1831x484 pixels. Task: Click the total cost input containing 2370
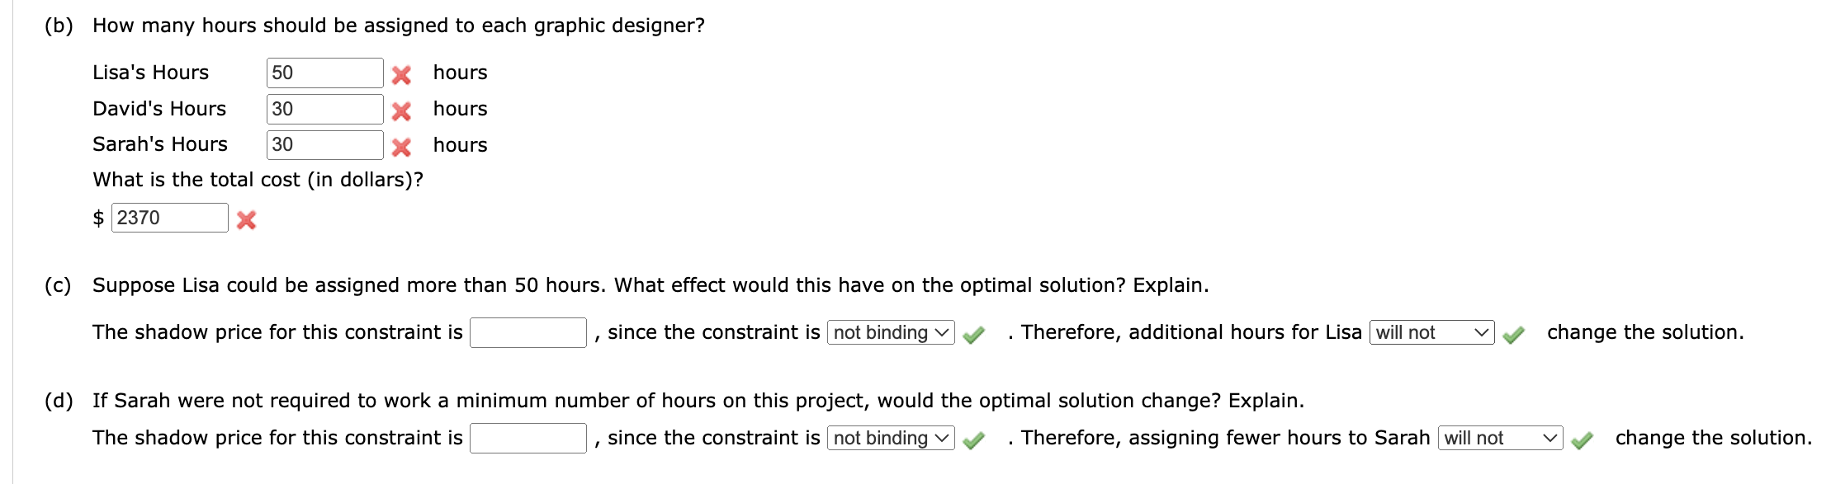click(x=170, y=217)
